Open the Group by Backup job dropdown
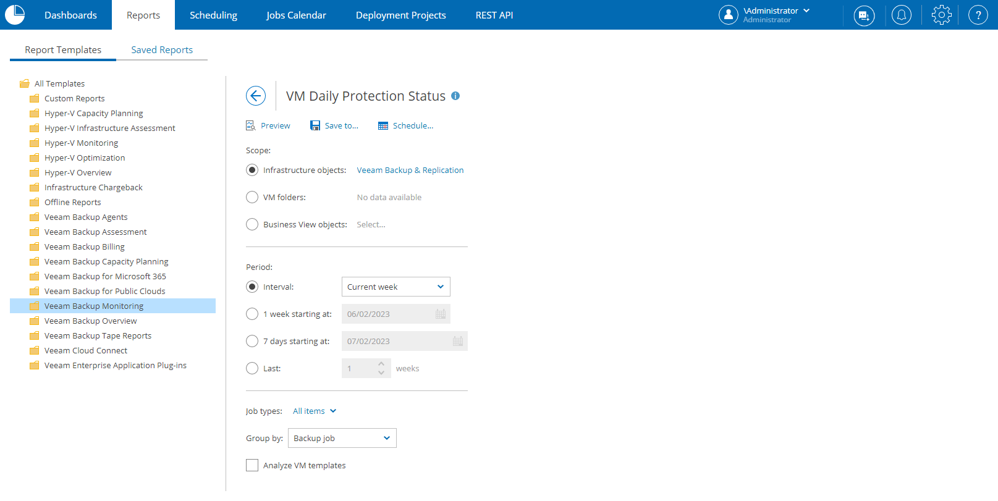The height and width of the screenshot is (501, 998). [342, 438]
